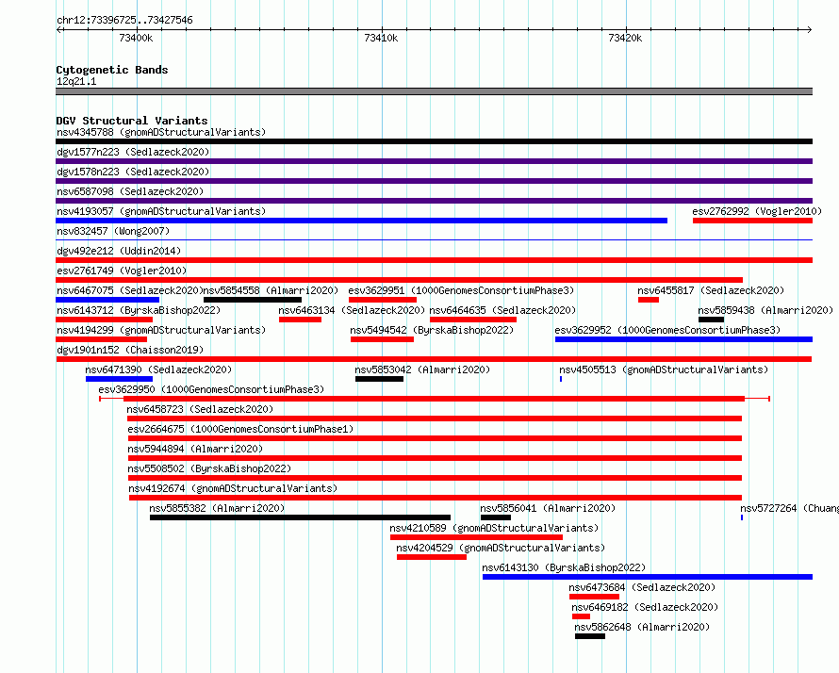Click nsv6464635 Sedlazeck2020 label
Image resolution: width=839 pixels, height=673 pixels.
point(502,310)
